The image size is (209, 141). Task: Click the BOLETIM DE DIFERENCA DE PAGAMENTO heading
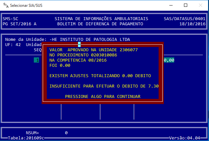tap(100, 24)
